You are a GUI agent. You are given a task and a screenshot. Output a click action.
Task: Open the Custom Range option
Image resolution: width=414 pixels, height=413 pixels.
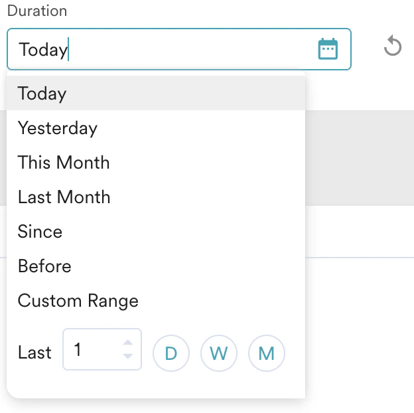click(x=78, y=301)
